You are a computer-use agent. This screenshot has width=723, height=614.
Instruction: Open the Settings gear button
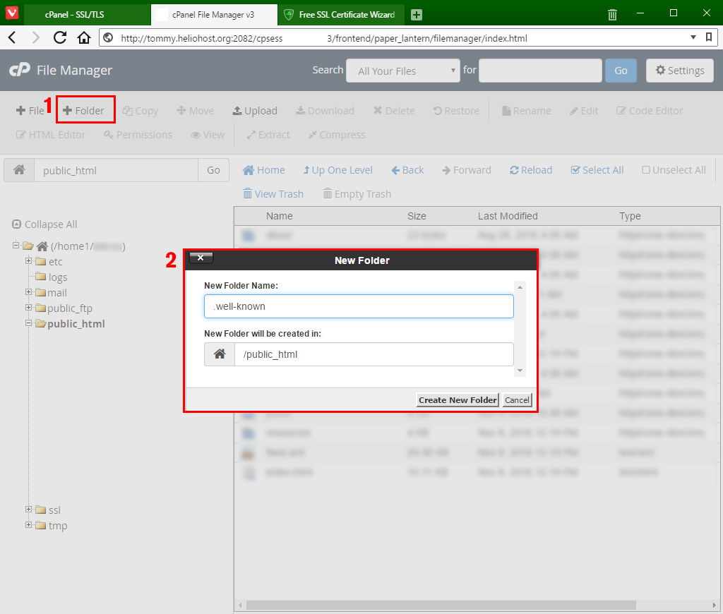(680, 71)
